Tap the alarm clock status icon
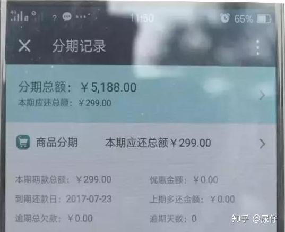Screen dimensions: 285x232 pyautogui.click(x=225, y=18)
